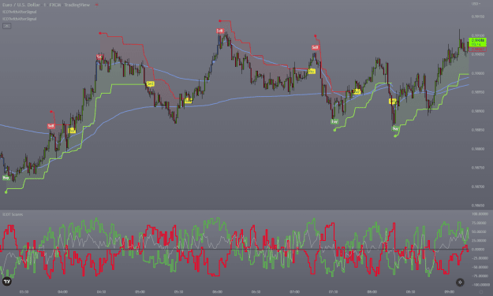
Task: Click the yellow signal label near 05:00
Action: (151, 83)
